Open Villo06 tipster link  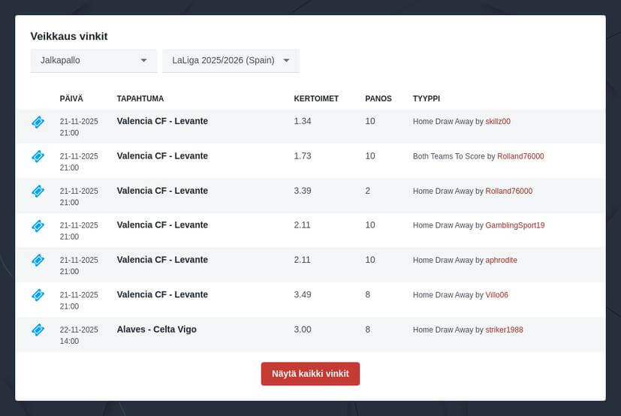496,295
